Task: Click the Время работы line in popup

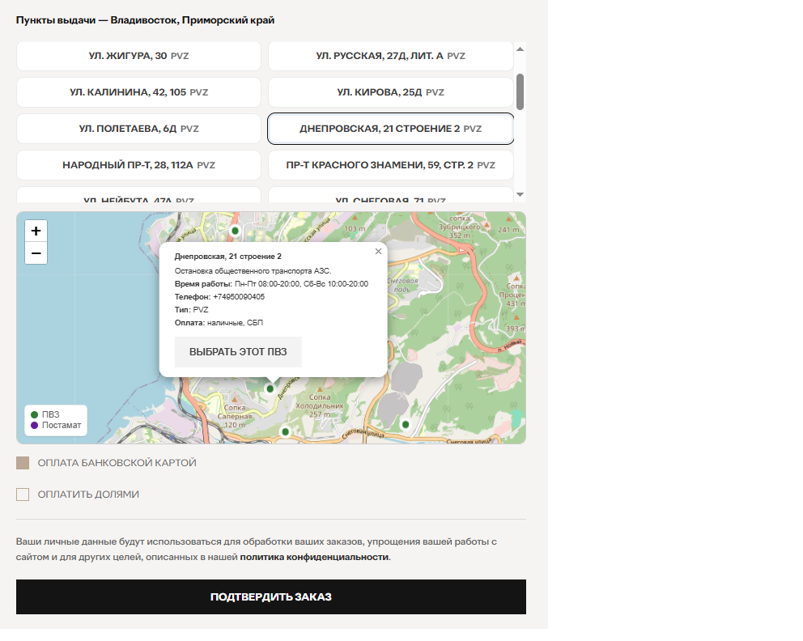Action: pyautogui.click(x=271, y=284)
